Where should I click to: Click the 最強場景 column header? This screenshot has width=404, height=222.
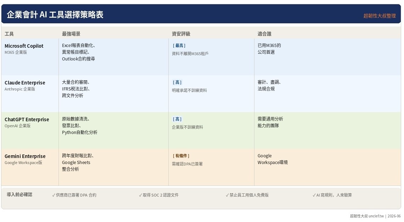click(71, 34)
